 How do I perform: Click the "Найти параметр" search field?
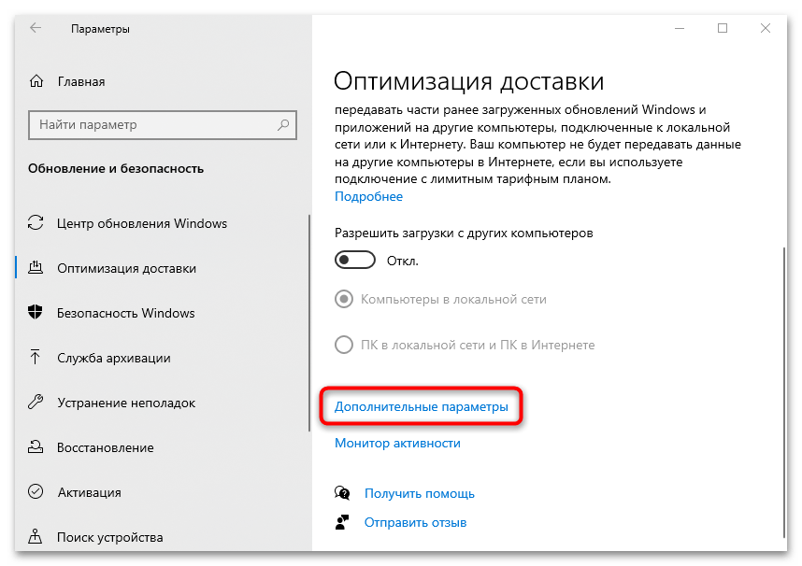click(x=150, y=124)
